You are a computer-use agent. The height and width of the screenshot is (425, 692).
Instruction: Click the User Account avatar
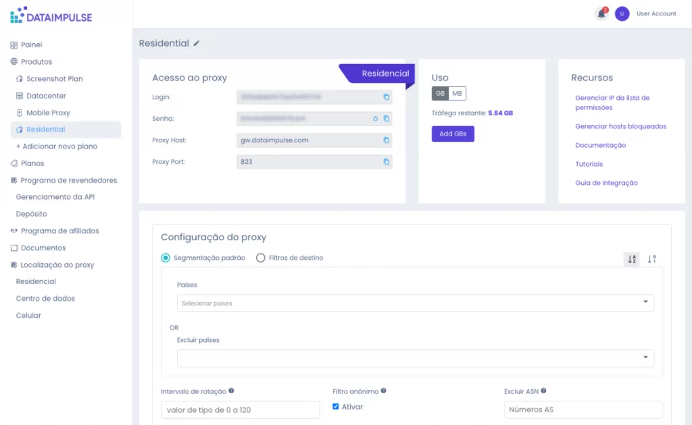click(622, 13)
